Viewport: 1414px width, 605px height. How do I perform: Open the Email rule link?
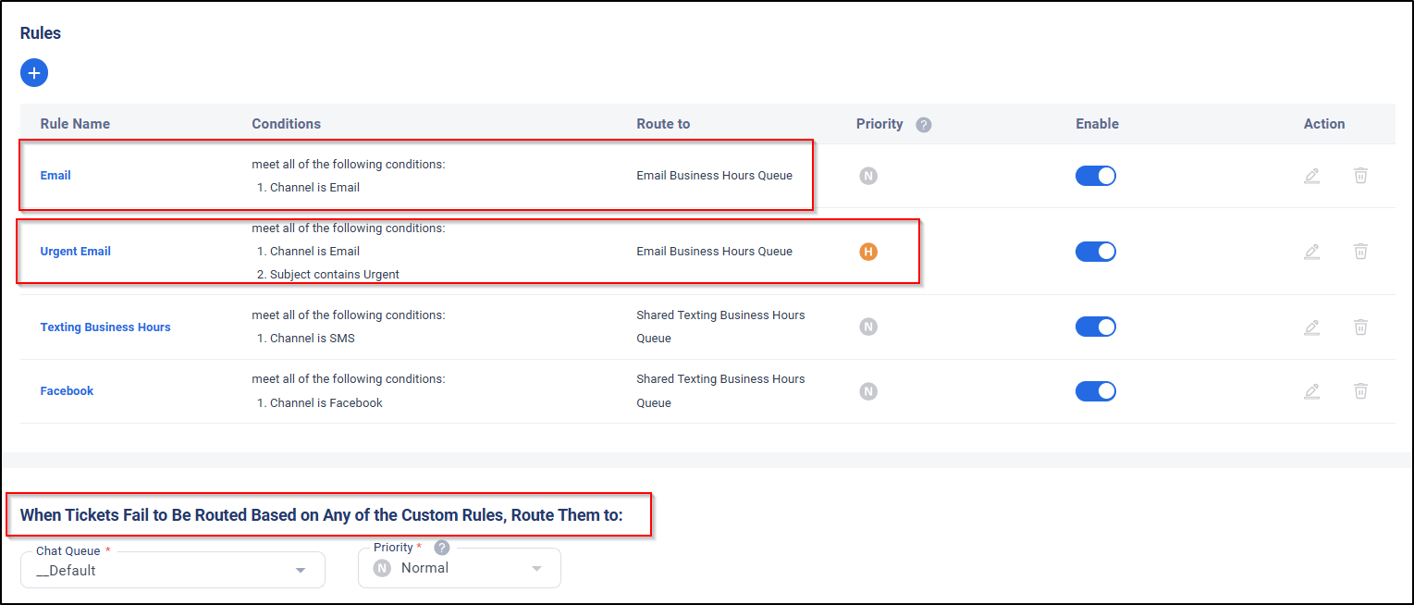(x=55, y=176)
